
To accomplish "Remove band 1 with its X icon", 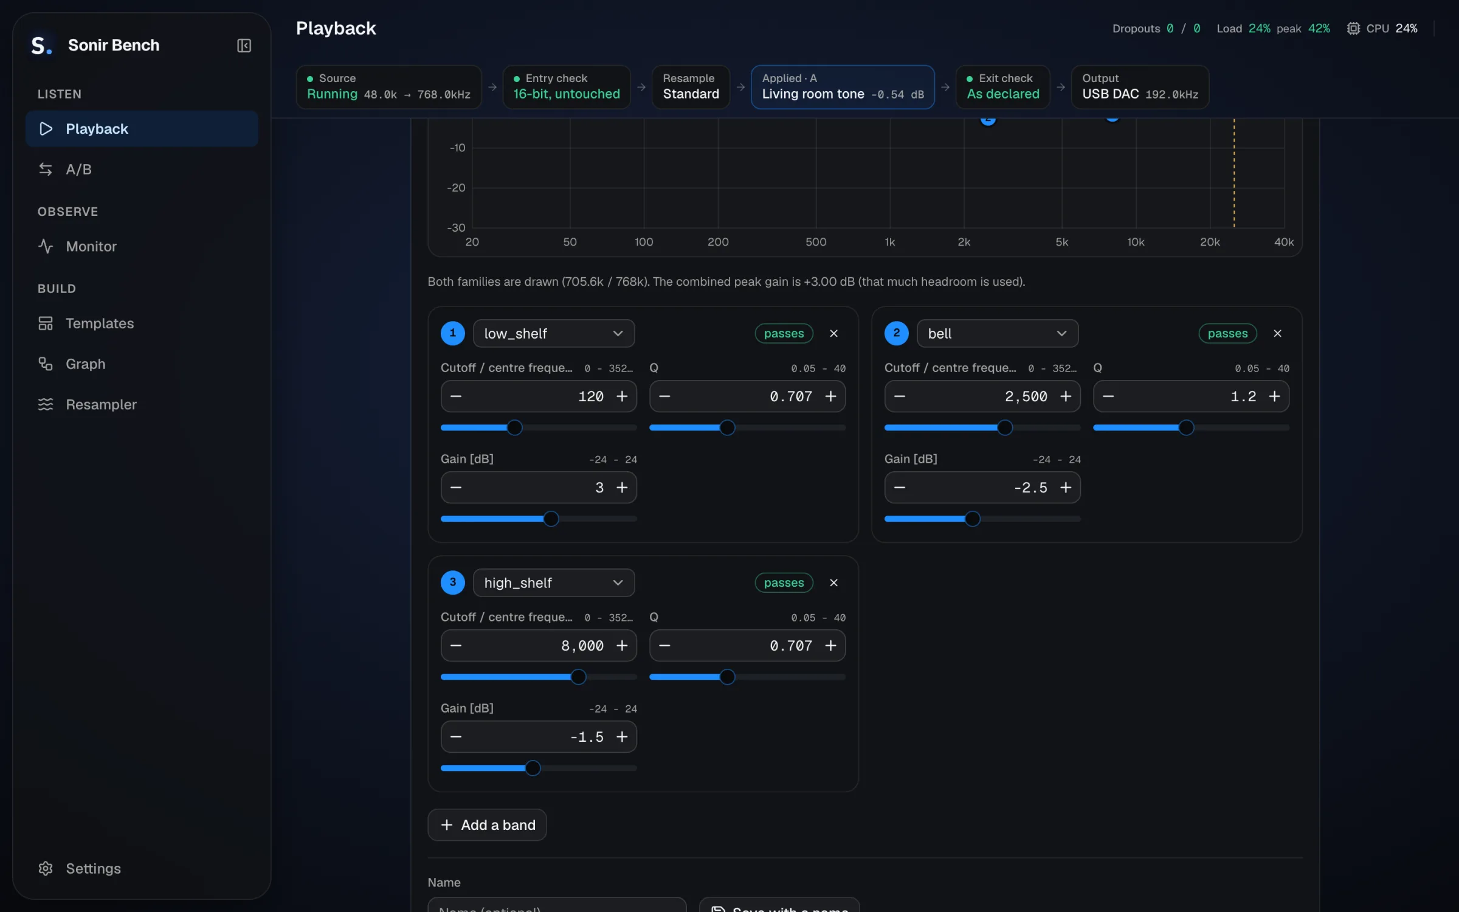I will coord(833,333).
